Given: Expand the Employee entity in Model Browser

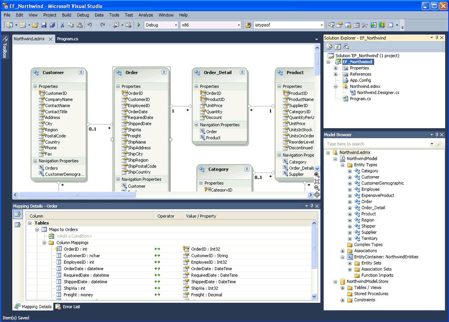Looking at the screenshot, I should click(x=350, y=190).
